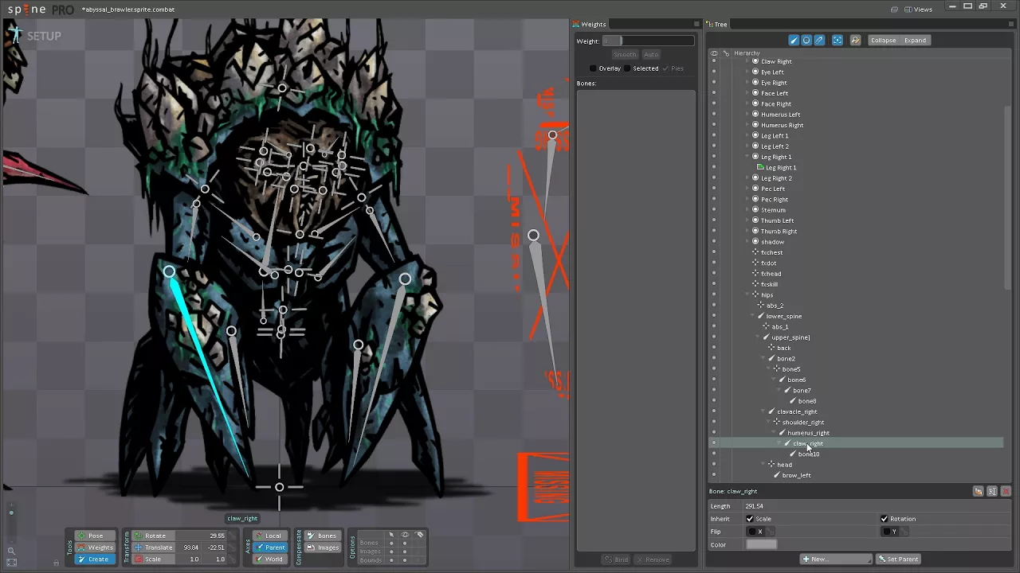Click the Bind button in Weights
Viewport: 1020px width, 573px height.
[x=616, y=559]
